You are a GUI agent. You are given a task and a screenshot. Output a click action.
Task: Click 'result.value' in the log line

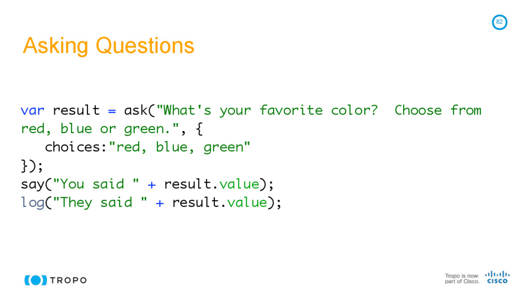(219, 202)
